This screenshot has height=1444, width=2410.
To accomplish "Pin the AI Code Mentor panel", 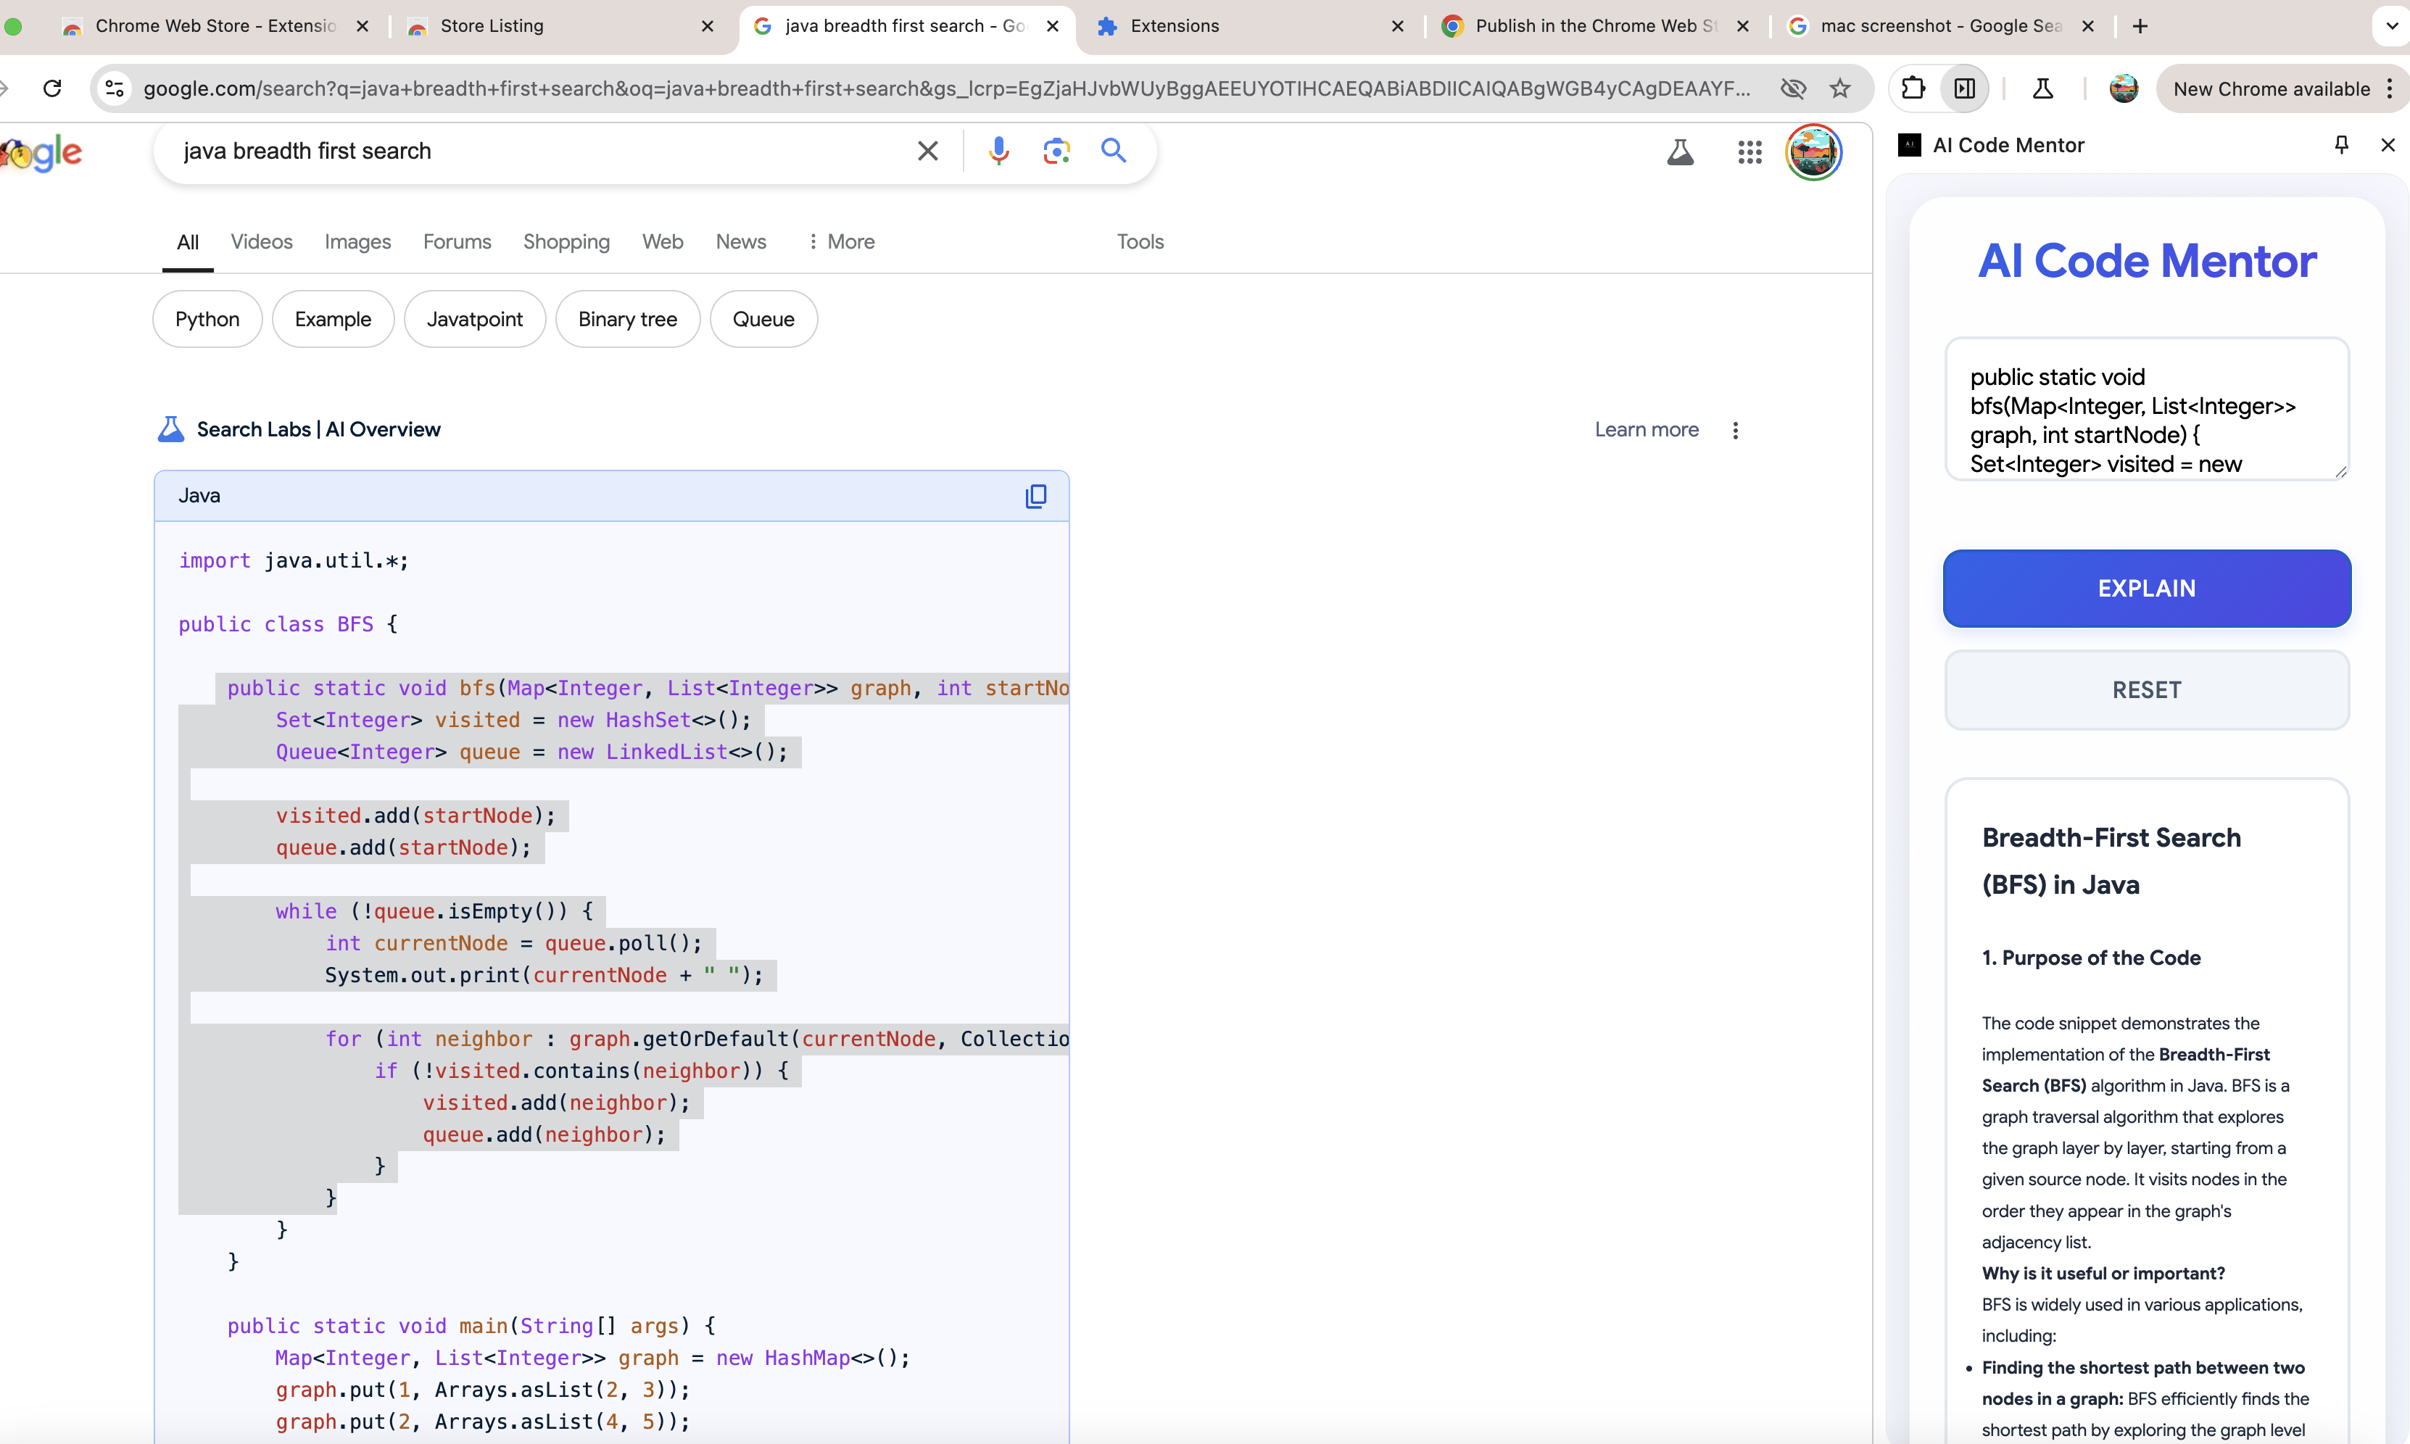I will pyautogui.click(x=2341, y=145).
